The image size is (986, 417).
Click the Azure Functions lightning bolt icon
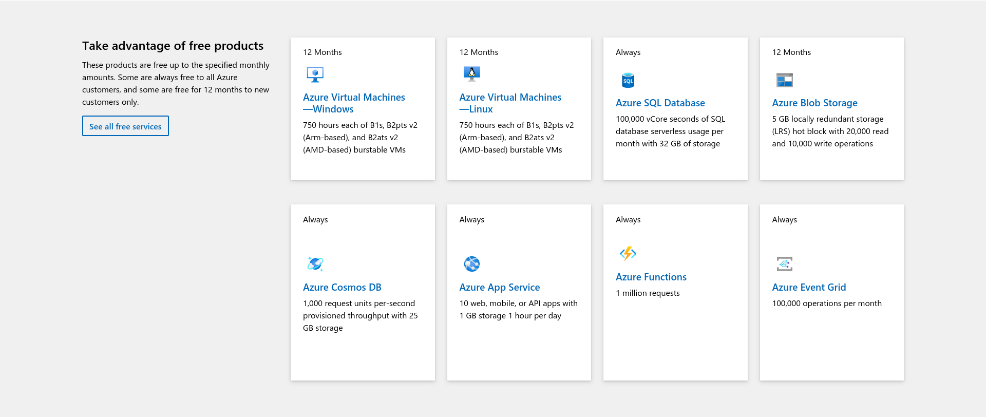click(628, 253)
